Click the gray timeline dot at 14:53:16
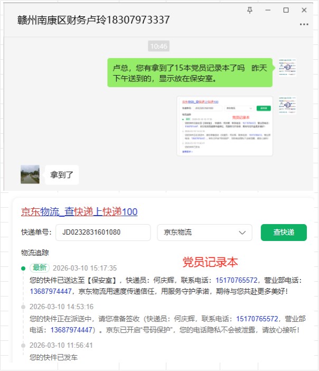This screenshot has width=319, height=371. click(23, 307)
